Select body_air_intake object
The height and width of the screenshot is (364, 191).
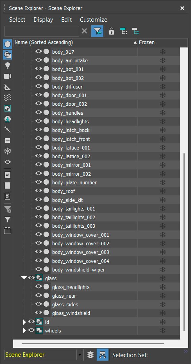click(x=70, y=61)
